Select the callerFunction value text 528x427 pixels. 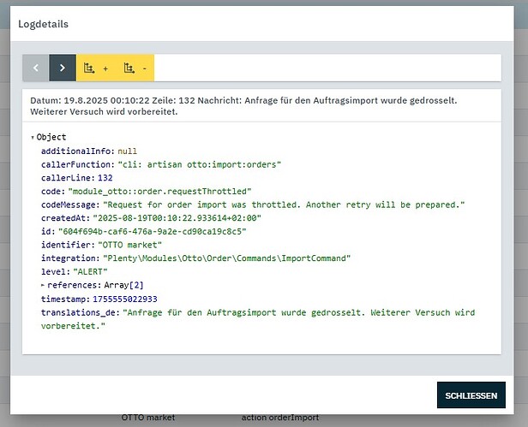[200, 164]
